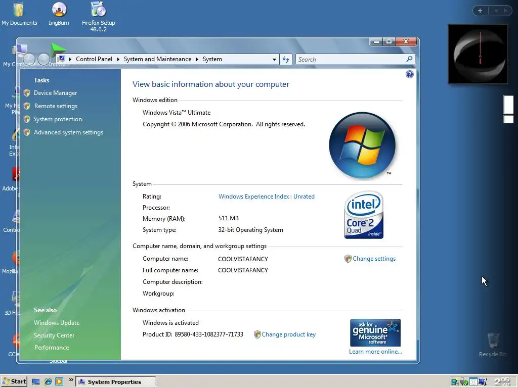Launch Internet Explorer from quick launch

click(48, 382)
